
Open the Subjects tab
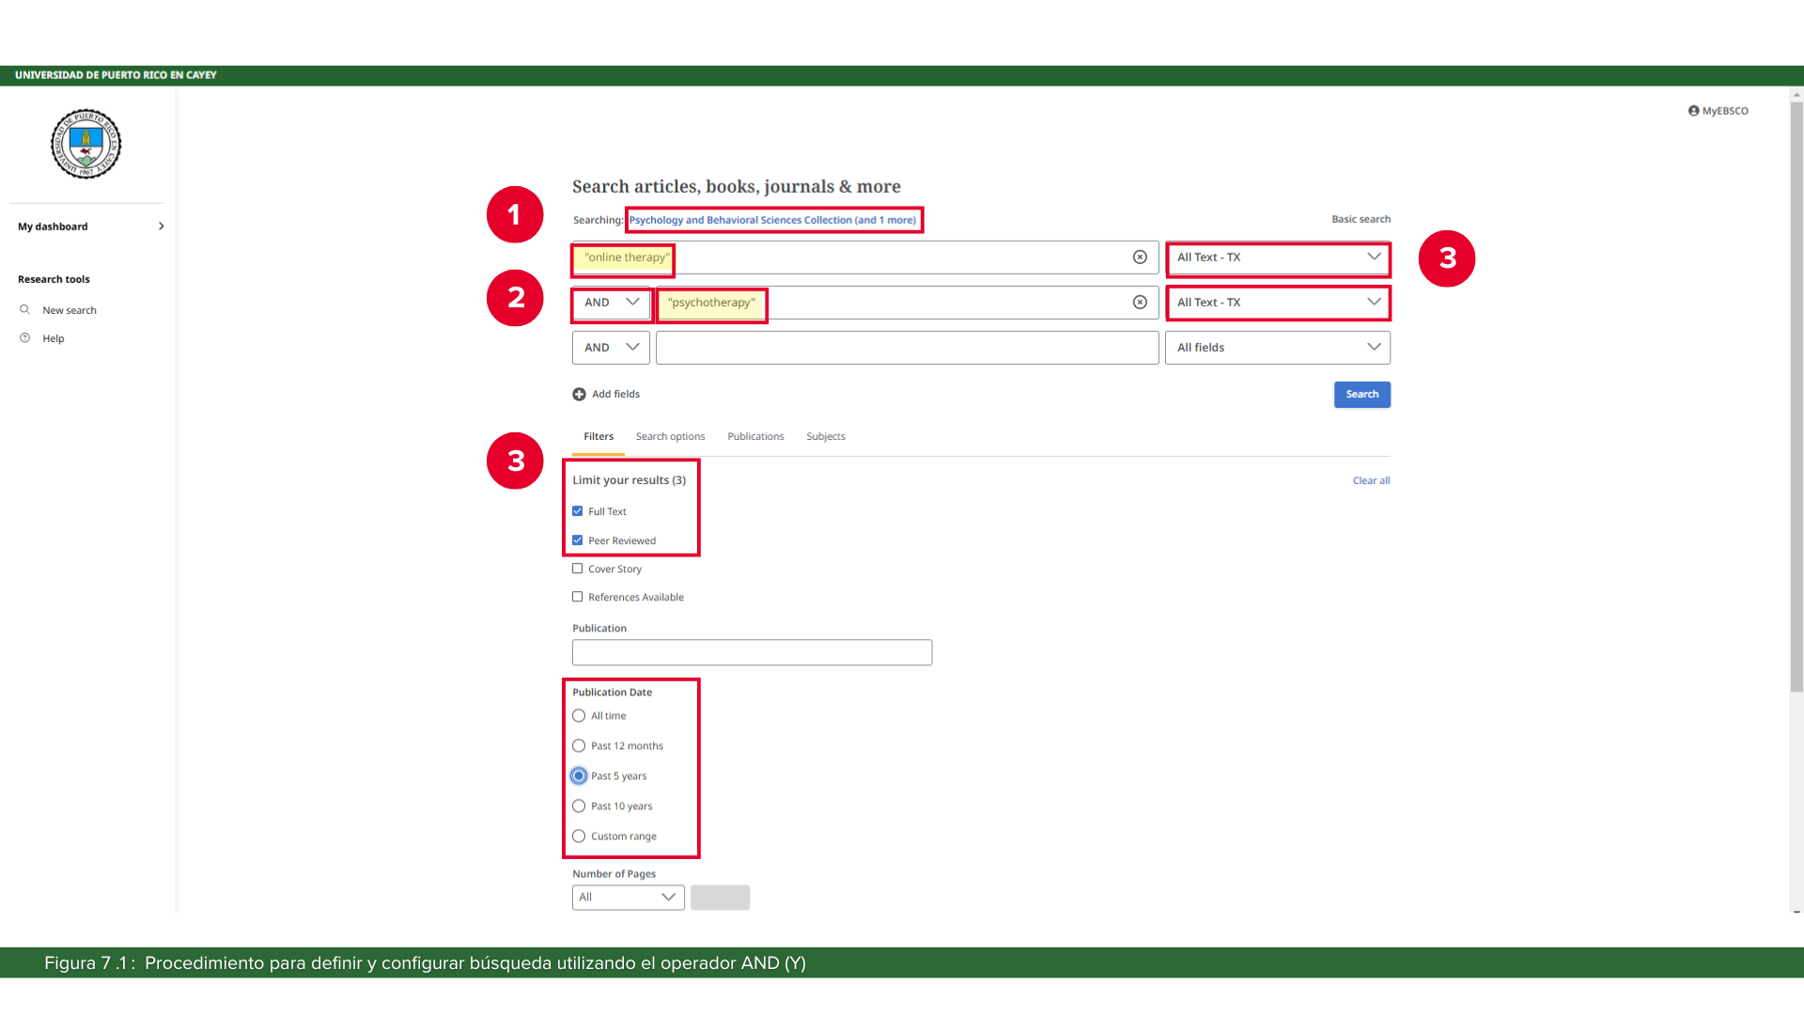point(825,437)
